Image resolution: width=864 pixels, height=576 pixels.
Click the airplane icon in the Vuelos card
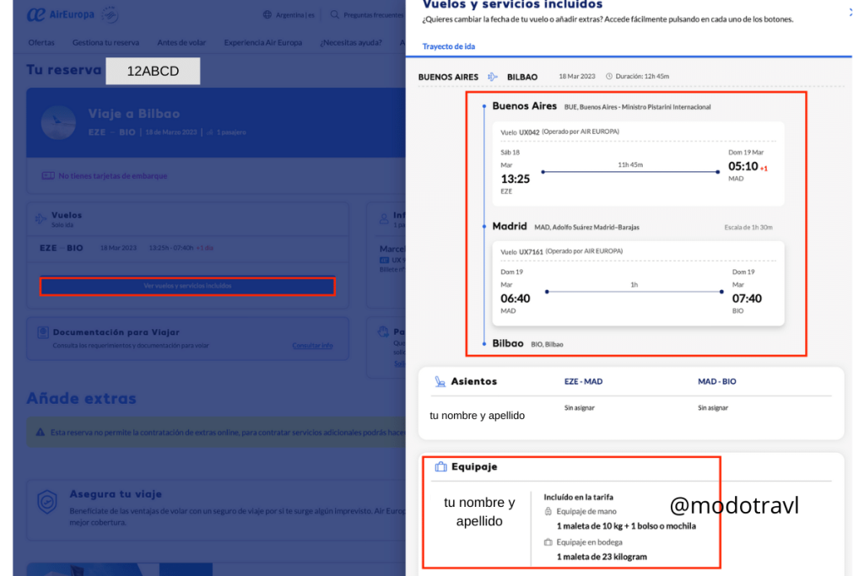pyautogui.click(x=40, y=218)
